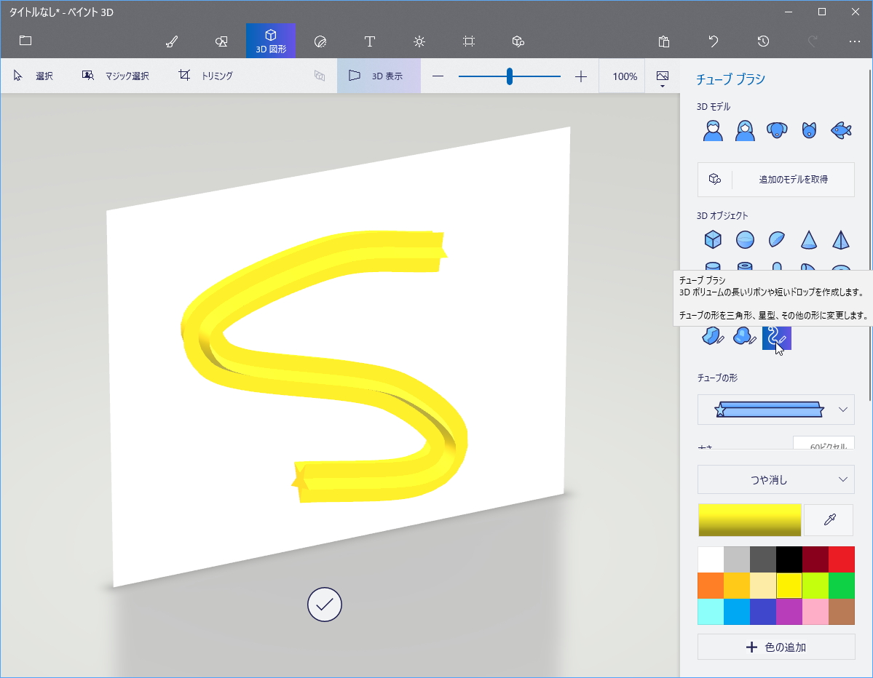The image size is (873, 678).
Task: Pick the pink color swatch
Action: click(x=815, y=612)
